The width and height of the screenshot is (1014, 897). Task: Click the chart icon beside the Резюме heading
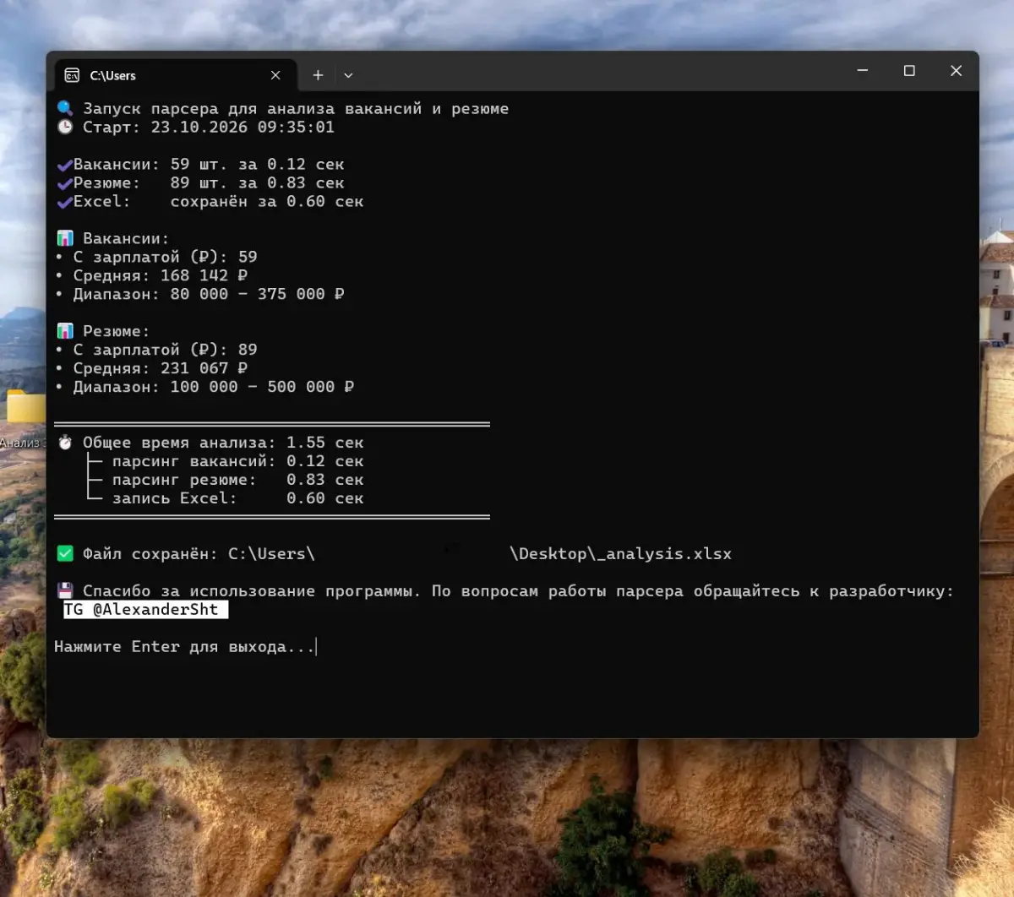[x=65, y=331]
